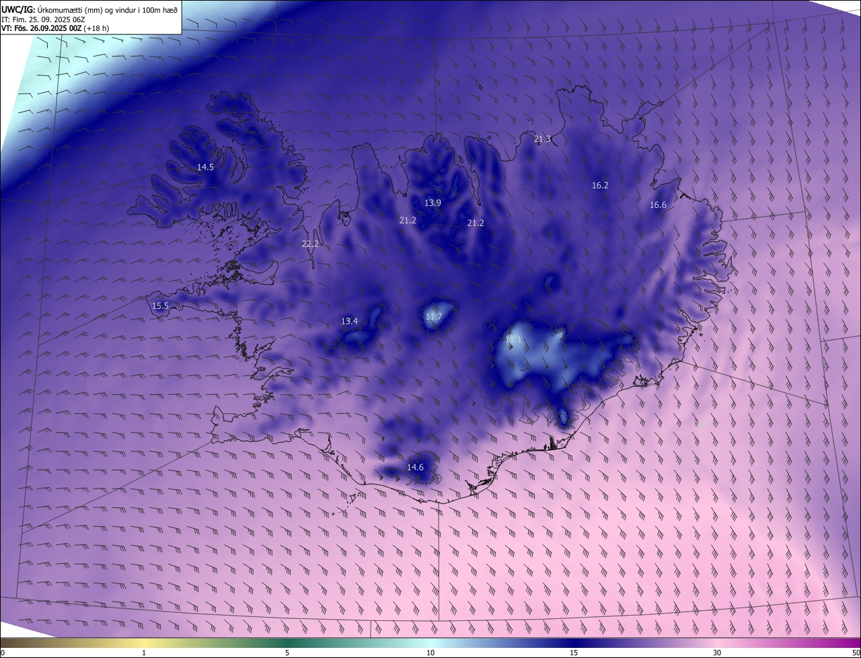Click the 14.5 value over the Westfjords
The image size is (861, 658).
tap(205, 167)
